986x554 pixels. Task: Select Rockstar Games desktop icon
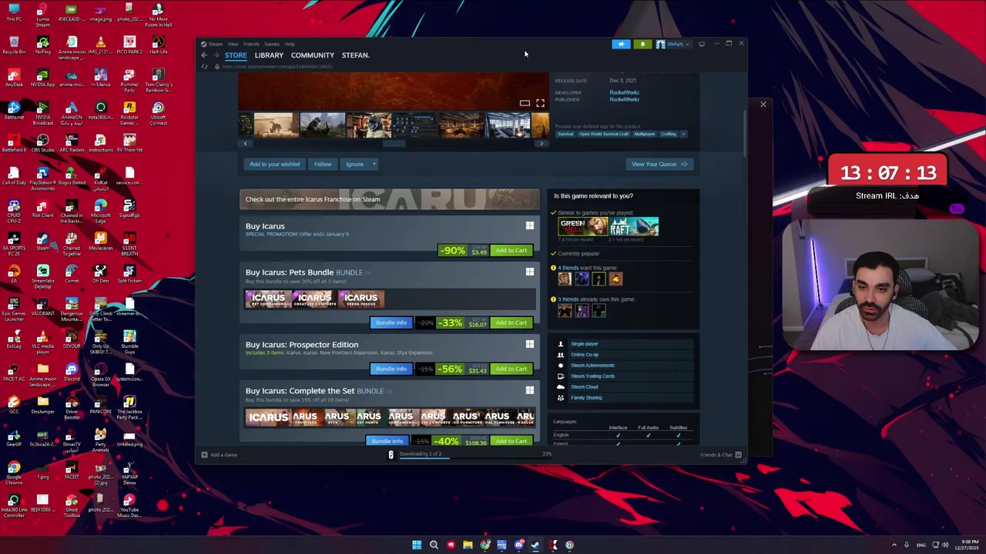pyautogui.click(x=129, y=114)
